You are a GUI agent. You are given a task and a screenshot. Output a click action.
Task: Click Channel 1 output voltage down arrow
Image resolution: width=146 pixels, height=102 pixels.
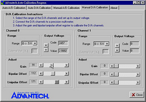coord(117,50)
